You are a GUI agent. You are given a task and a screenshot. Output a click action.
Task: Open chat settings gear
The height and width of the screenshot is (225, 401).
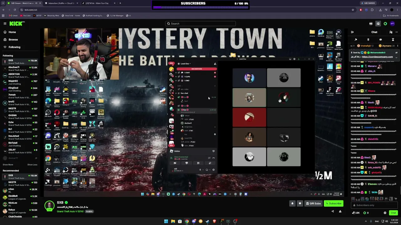click(385, 213)
